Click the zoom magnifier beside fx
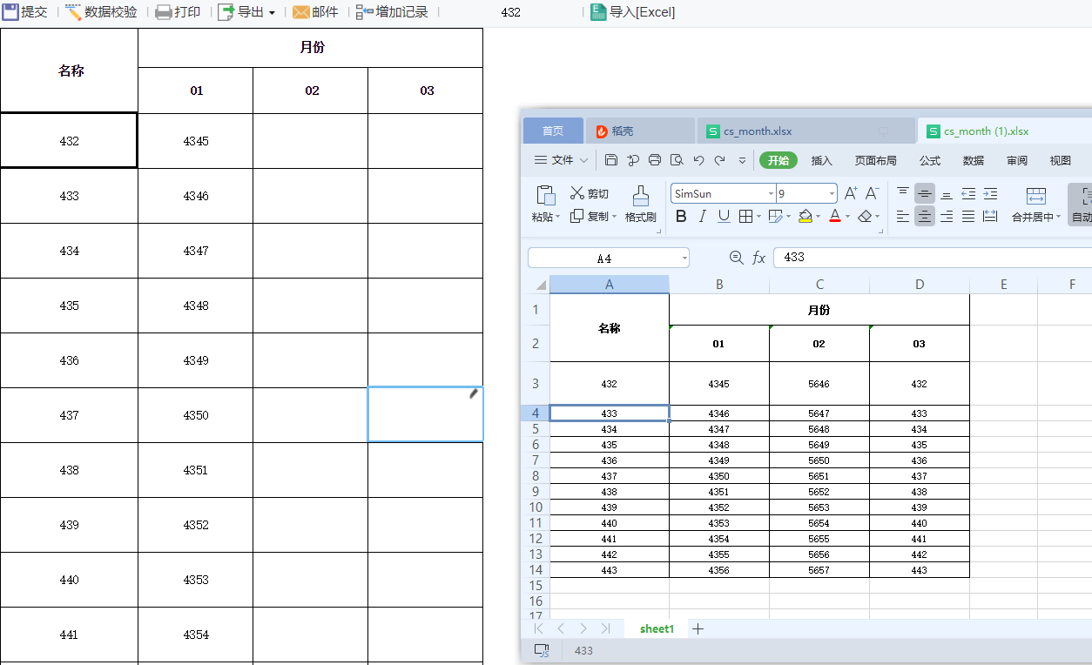The height and width of the screenshot is (665, 1092). [x=737, y=258]
